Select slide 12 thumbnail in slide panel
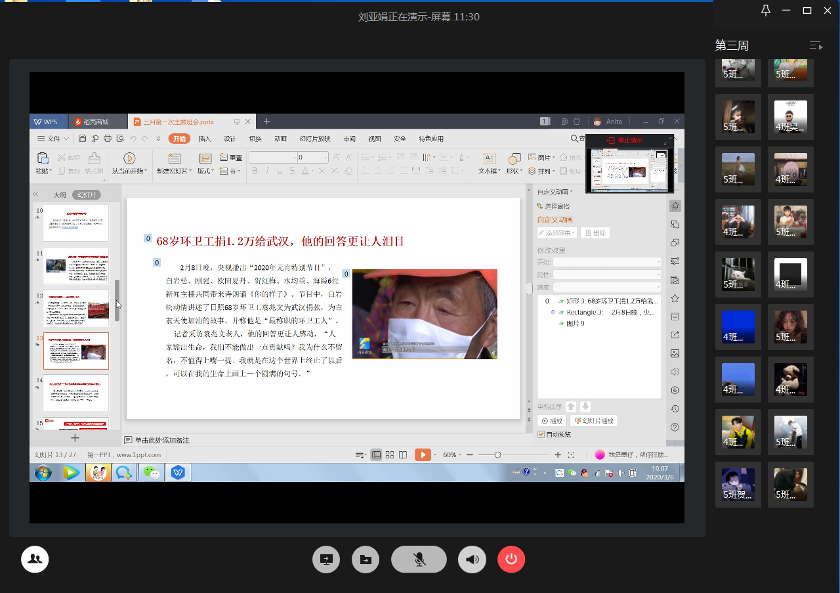Viewport: 840px width, 593px height. tap(75, 308)
